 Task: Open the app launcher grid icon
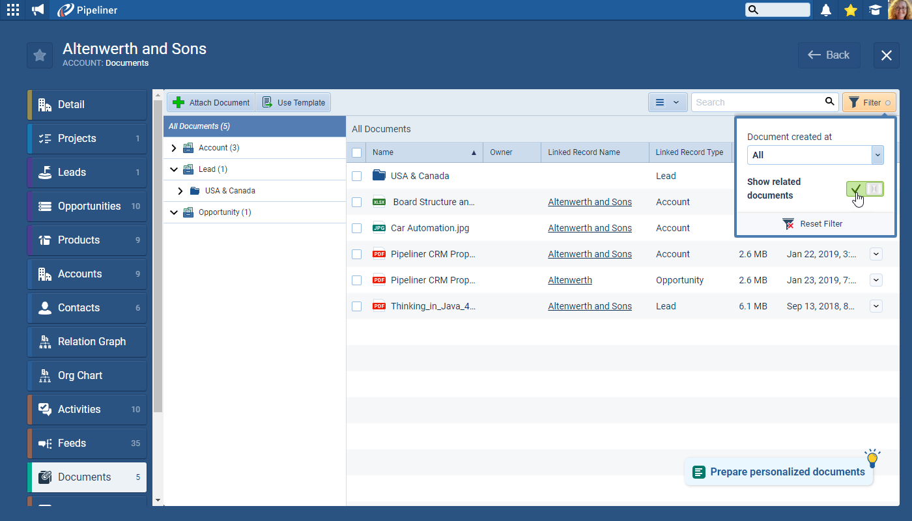tap(12, 10)
